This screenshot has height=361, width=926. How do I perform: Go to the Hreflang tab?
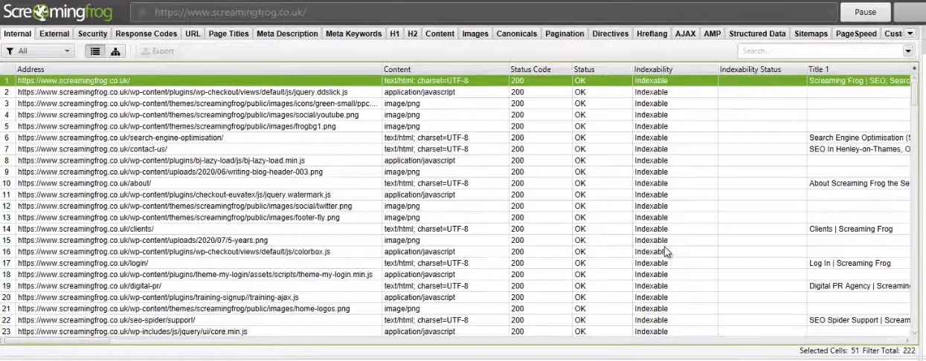point(652,33)
